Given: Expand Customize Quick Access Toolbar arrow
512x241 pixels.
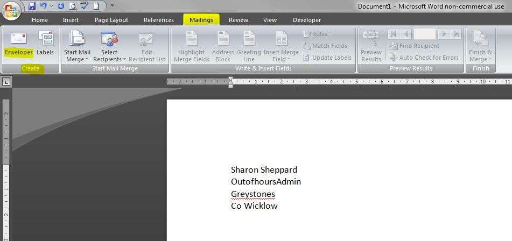Looking at the screenshot, I should click(113, 6).
